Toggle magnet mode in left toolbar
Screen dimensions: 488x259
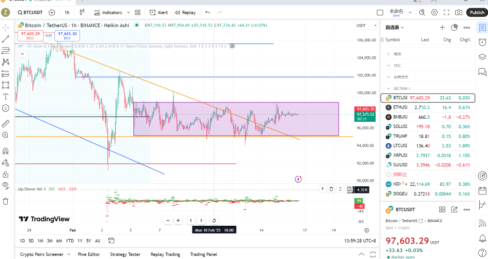coord(6,151)
